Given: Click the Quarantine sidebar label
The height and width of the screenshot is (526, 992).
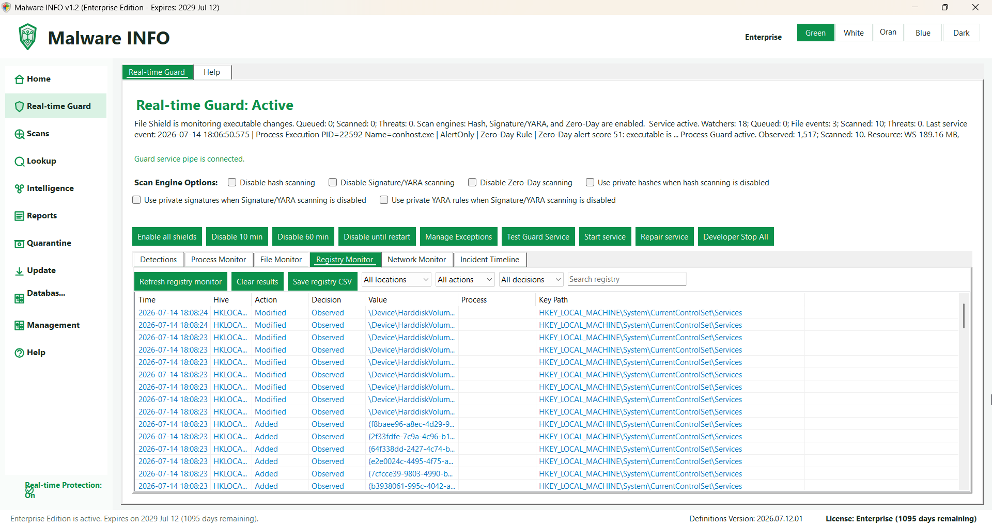Looking at the screenshot, I should pos(49,243).
